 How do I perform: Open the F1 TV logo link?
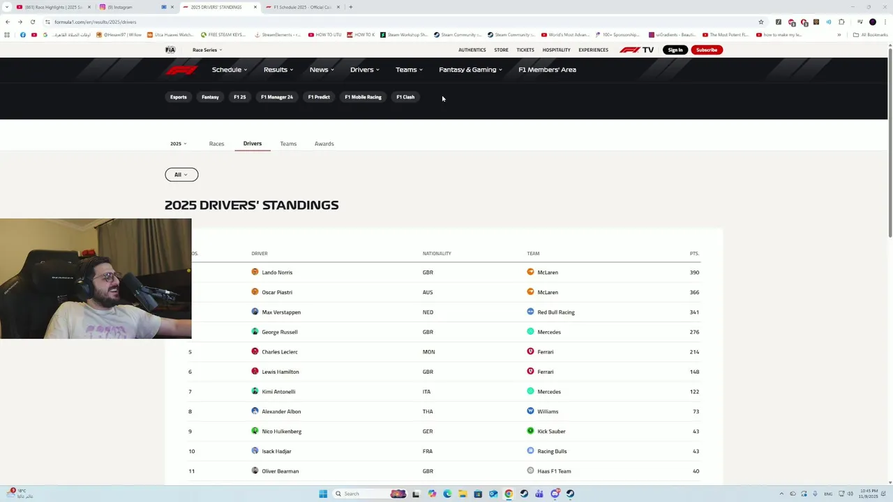pyautogui.click(x=636, y=50)
